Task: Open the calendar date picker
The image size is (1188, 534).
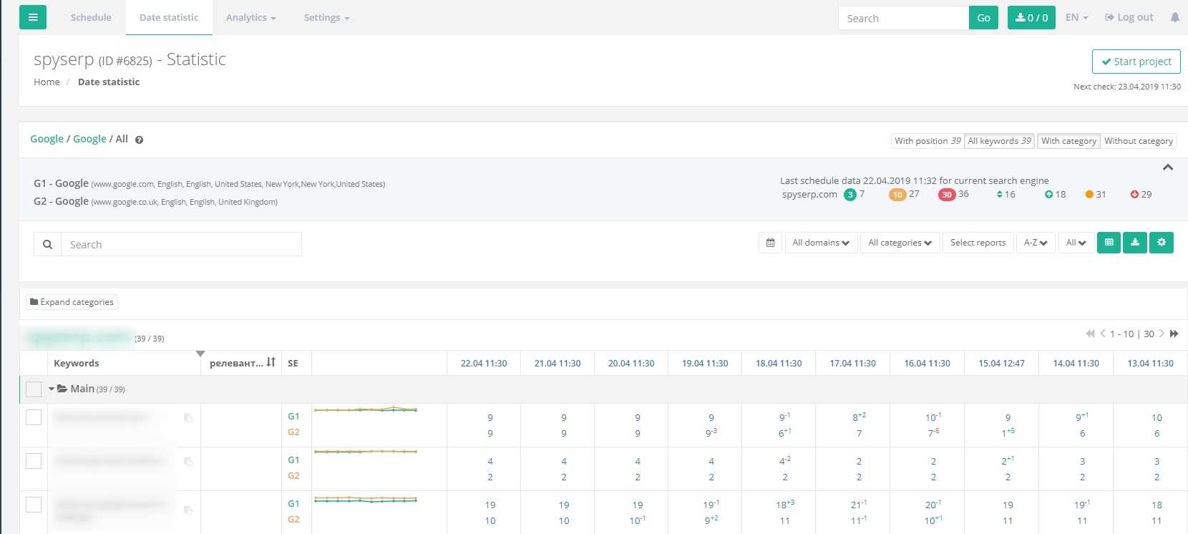Action: (x=770, y=243)
